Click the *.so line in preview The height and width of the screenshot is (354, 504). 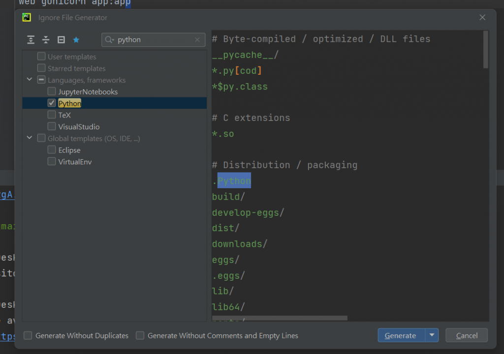point(223,134)
